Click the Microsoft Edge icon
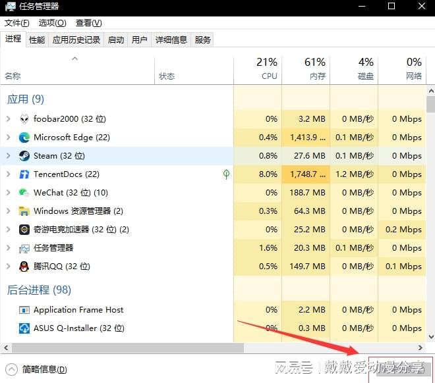The image size is (435, 383). pos(24,138)
